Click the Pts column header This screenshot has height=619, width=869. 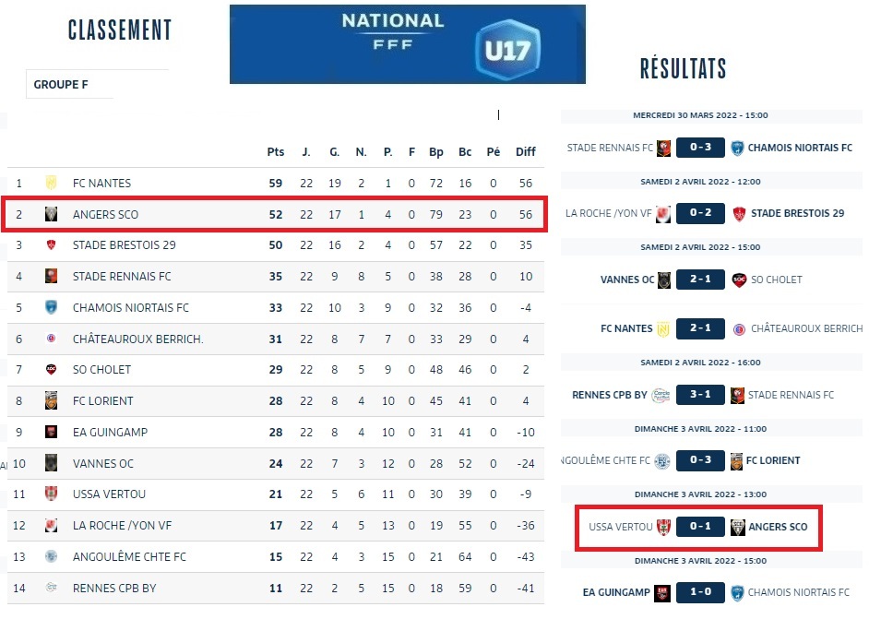pyautogui.click(x=275, y=152)
